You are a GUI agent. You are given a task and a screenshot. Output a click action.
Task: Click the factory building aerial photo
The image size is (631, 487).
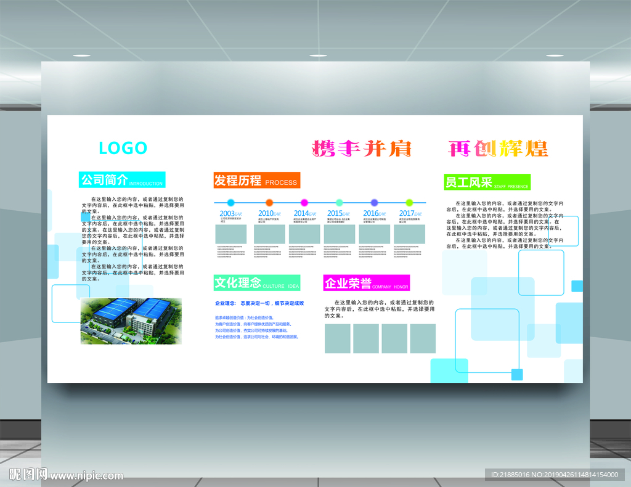coord(131,321)
